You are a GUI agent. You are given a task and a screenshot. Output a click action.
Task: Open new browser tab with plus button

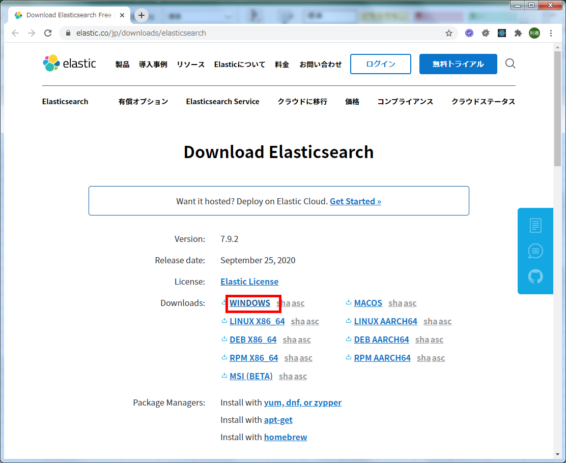tap(142, 15)
